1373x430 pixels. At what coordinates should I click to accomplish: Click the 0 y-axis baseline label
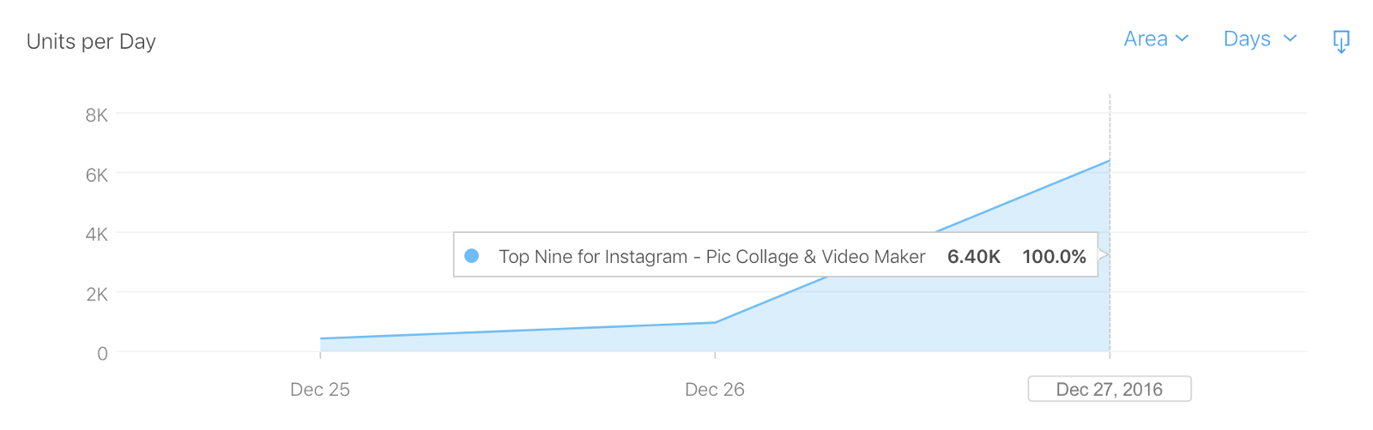[x=102, y=353]
